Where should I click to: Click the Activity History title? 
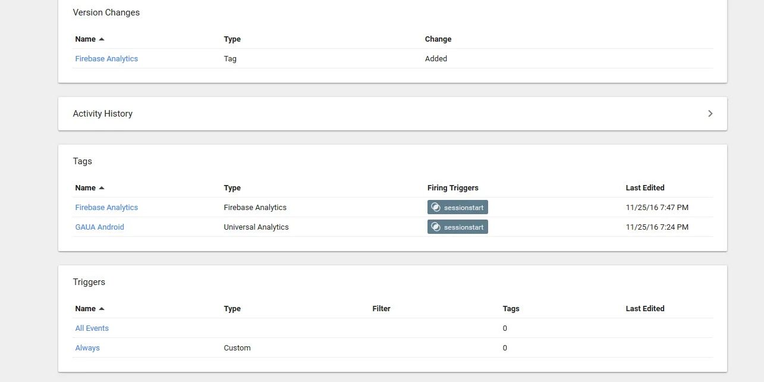(102, 114)
